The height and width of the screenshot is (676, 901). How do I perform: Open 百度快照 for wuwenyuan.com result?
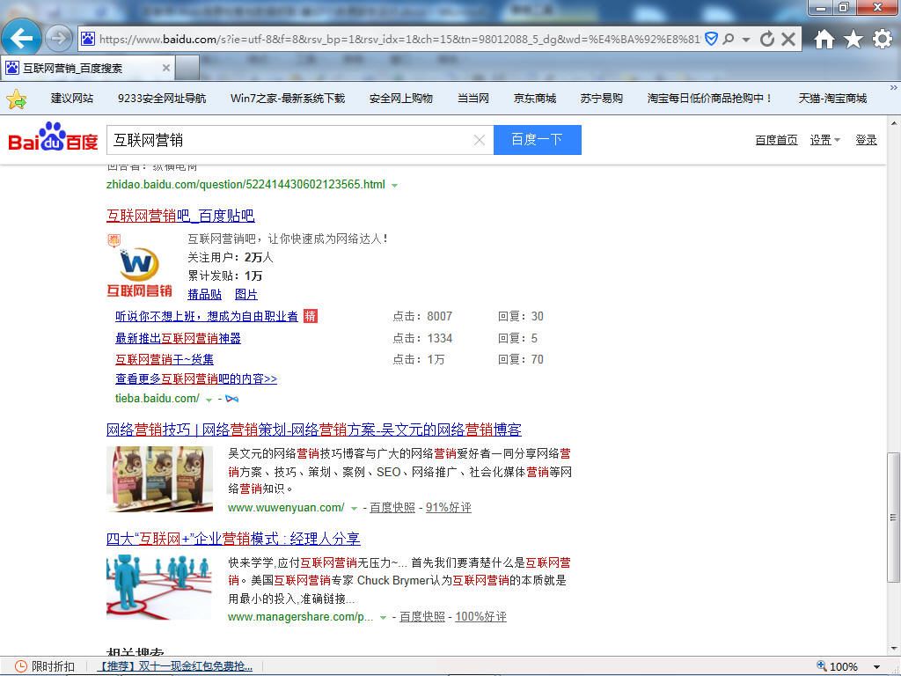(392, 508)
